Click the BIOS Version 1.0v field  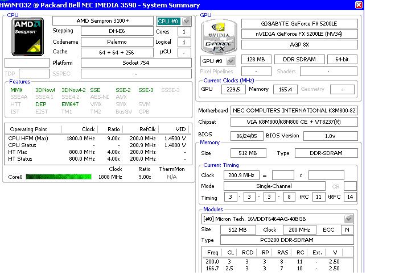pos(330,136)
